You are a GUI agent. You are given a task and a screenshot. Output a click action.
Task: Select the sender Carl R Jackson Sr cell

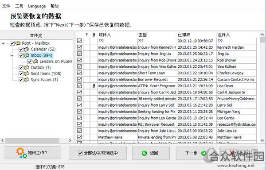(236, 92)
